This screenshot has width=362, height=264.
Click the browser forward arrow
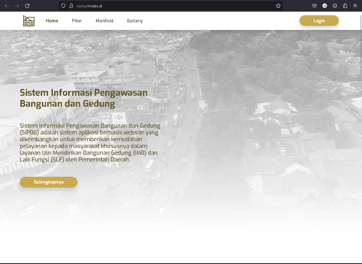(x=17, y=6)
